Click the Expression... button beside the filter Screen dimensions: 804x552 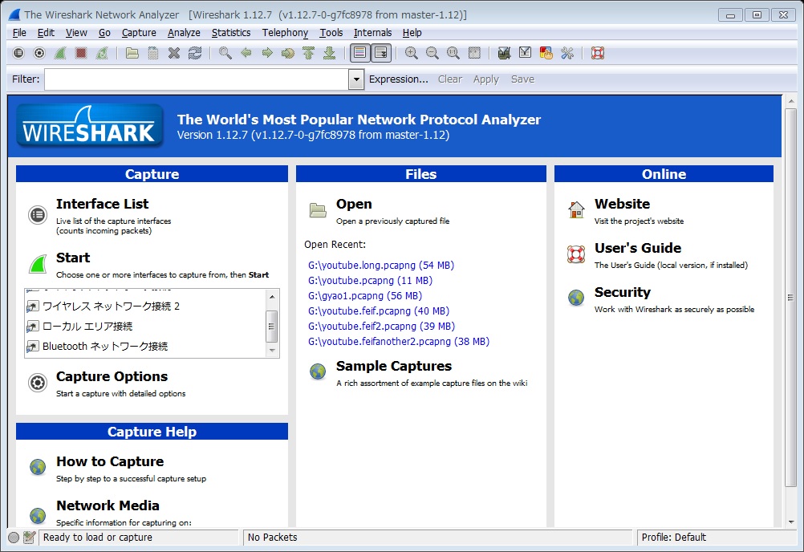pyautogui.click(x=399, y=79)
